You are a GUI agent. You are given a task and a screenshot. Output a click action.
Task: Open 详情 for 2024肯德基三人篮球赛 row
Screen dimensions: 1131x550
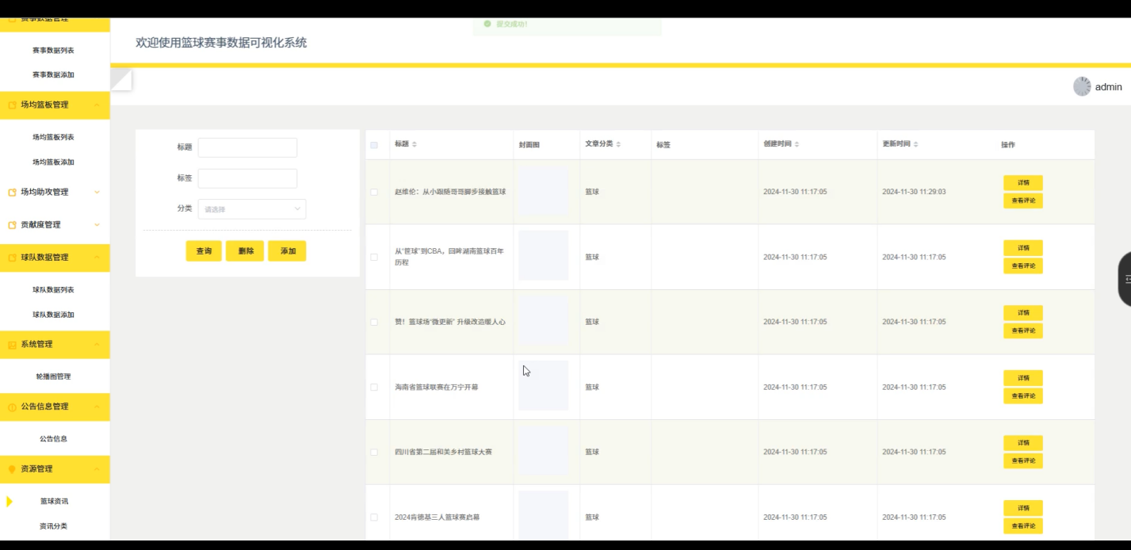1023,507
